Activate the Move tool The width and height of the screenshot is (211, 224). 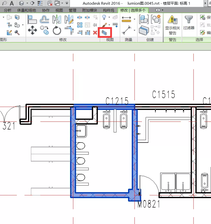pos(32,30)
